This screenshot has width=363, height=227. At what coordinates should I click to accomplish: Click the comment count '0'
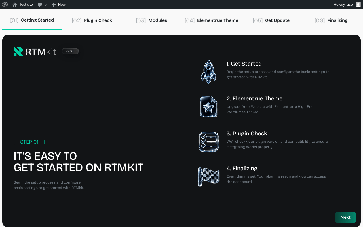pyautogui.click(x=45, y=5)
